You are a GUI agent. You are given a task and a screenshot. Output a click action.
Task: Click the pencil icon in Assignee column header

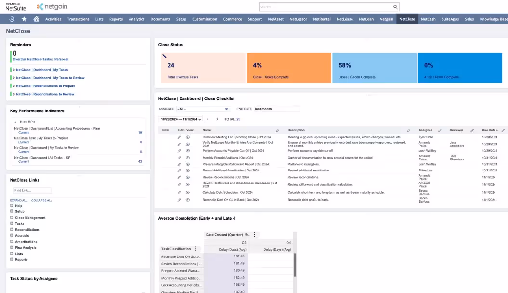tap(440, 130)
